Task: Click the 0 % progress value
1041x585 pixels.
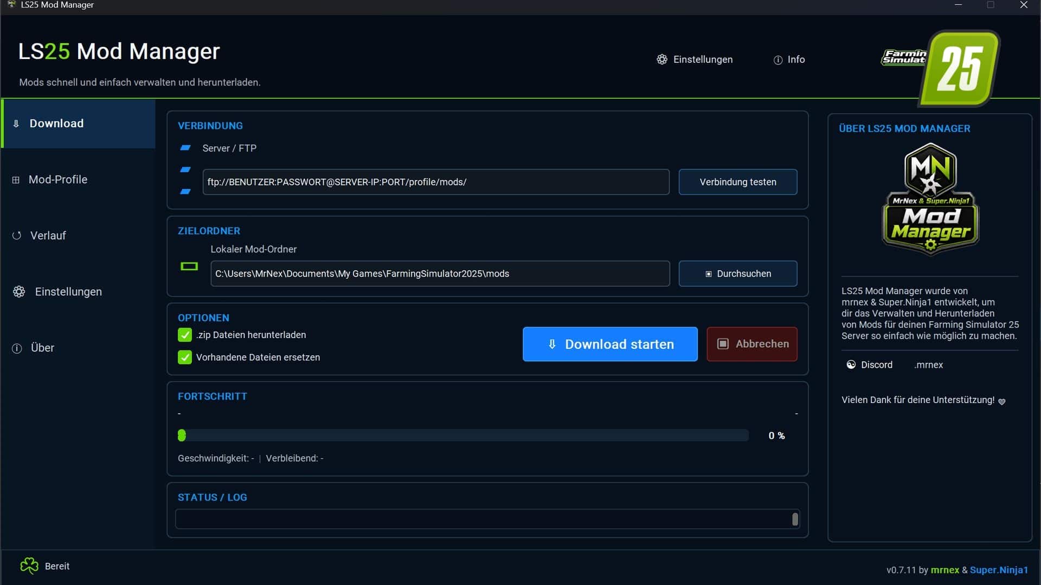Action: (x=776, y=435)
